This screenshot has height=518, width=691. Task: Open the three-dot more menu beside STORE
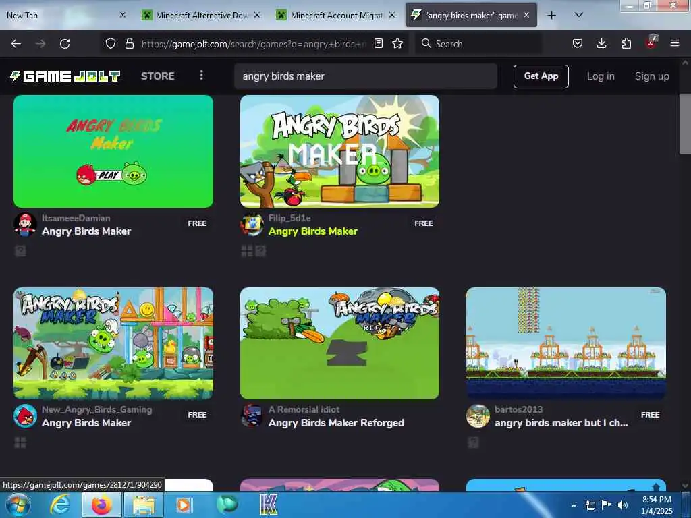click(x=201, y=76)
